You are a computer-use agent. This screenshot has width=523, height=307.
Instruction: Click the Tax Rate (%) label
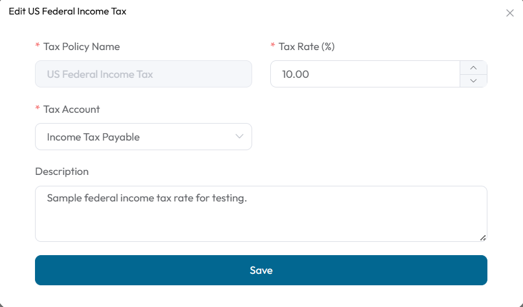click(306, 46)
